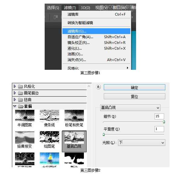
Task: Open 消失点(V)... filter
Action: 97,60
